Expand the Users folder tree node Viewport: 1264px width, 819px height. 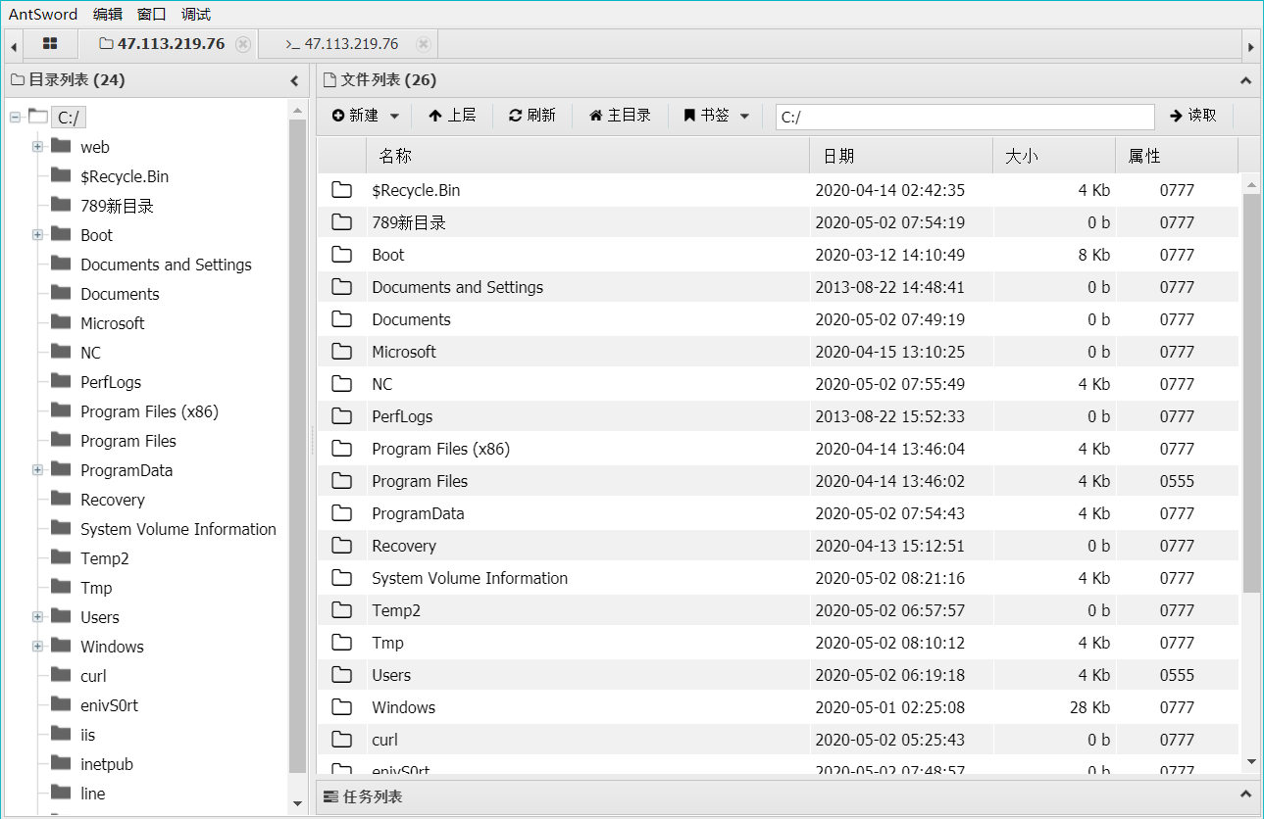click(x=37, y=617)
